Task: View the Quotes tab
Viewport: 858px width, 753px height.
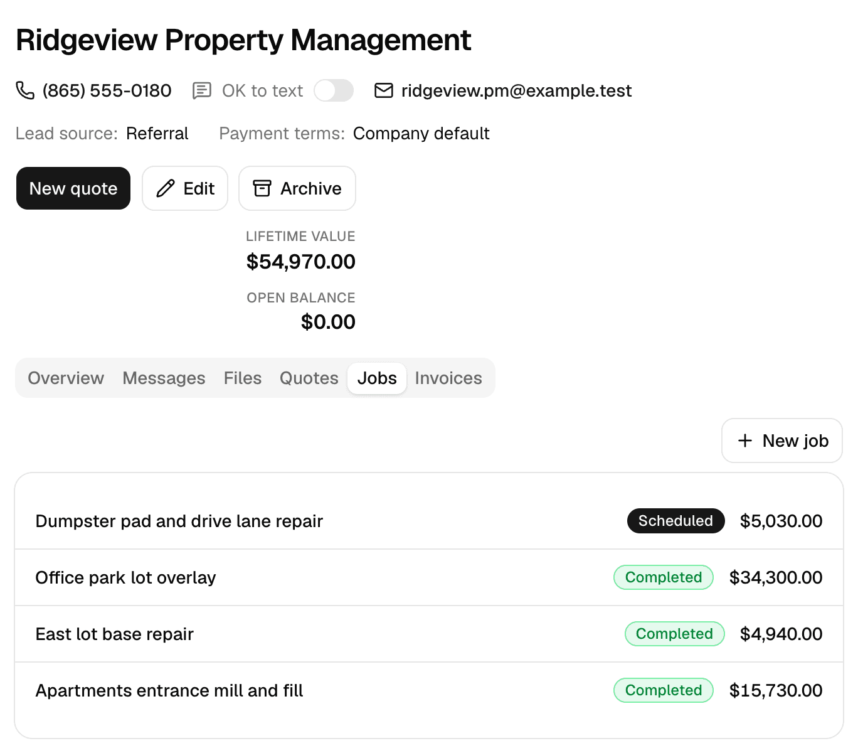Action: (309, 378)
